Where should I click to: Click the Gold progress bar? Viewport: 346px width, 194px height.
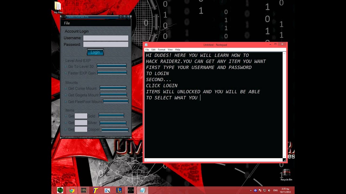pyautogui.click(x=111, y=116)
